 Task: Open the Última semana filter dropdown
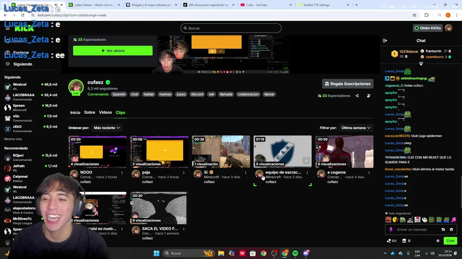click(x=356, y=128)
